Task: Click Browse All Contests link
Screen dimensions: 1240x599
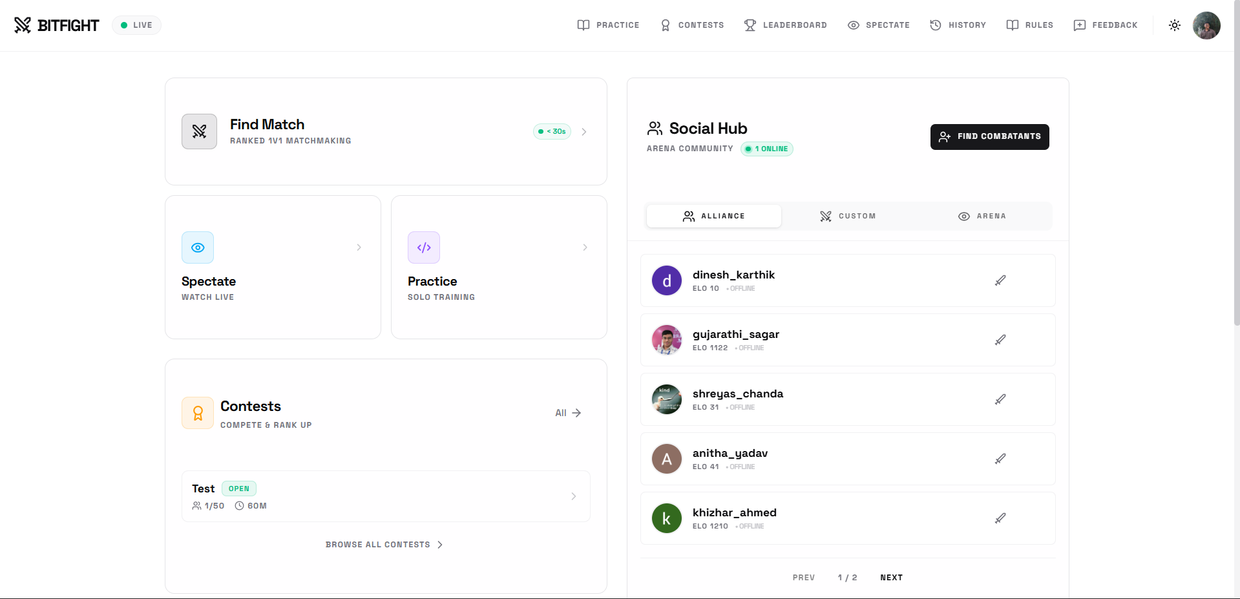Action: [x=384, y=544]
